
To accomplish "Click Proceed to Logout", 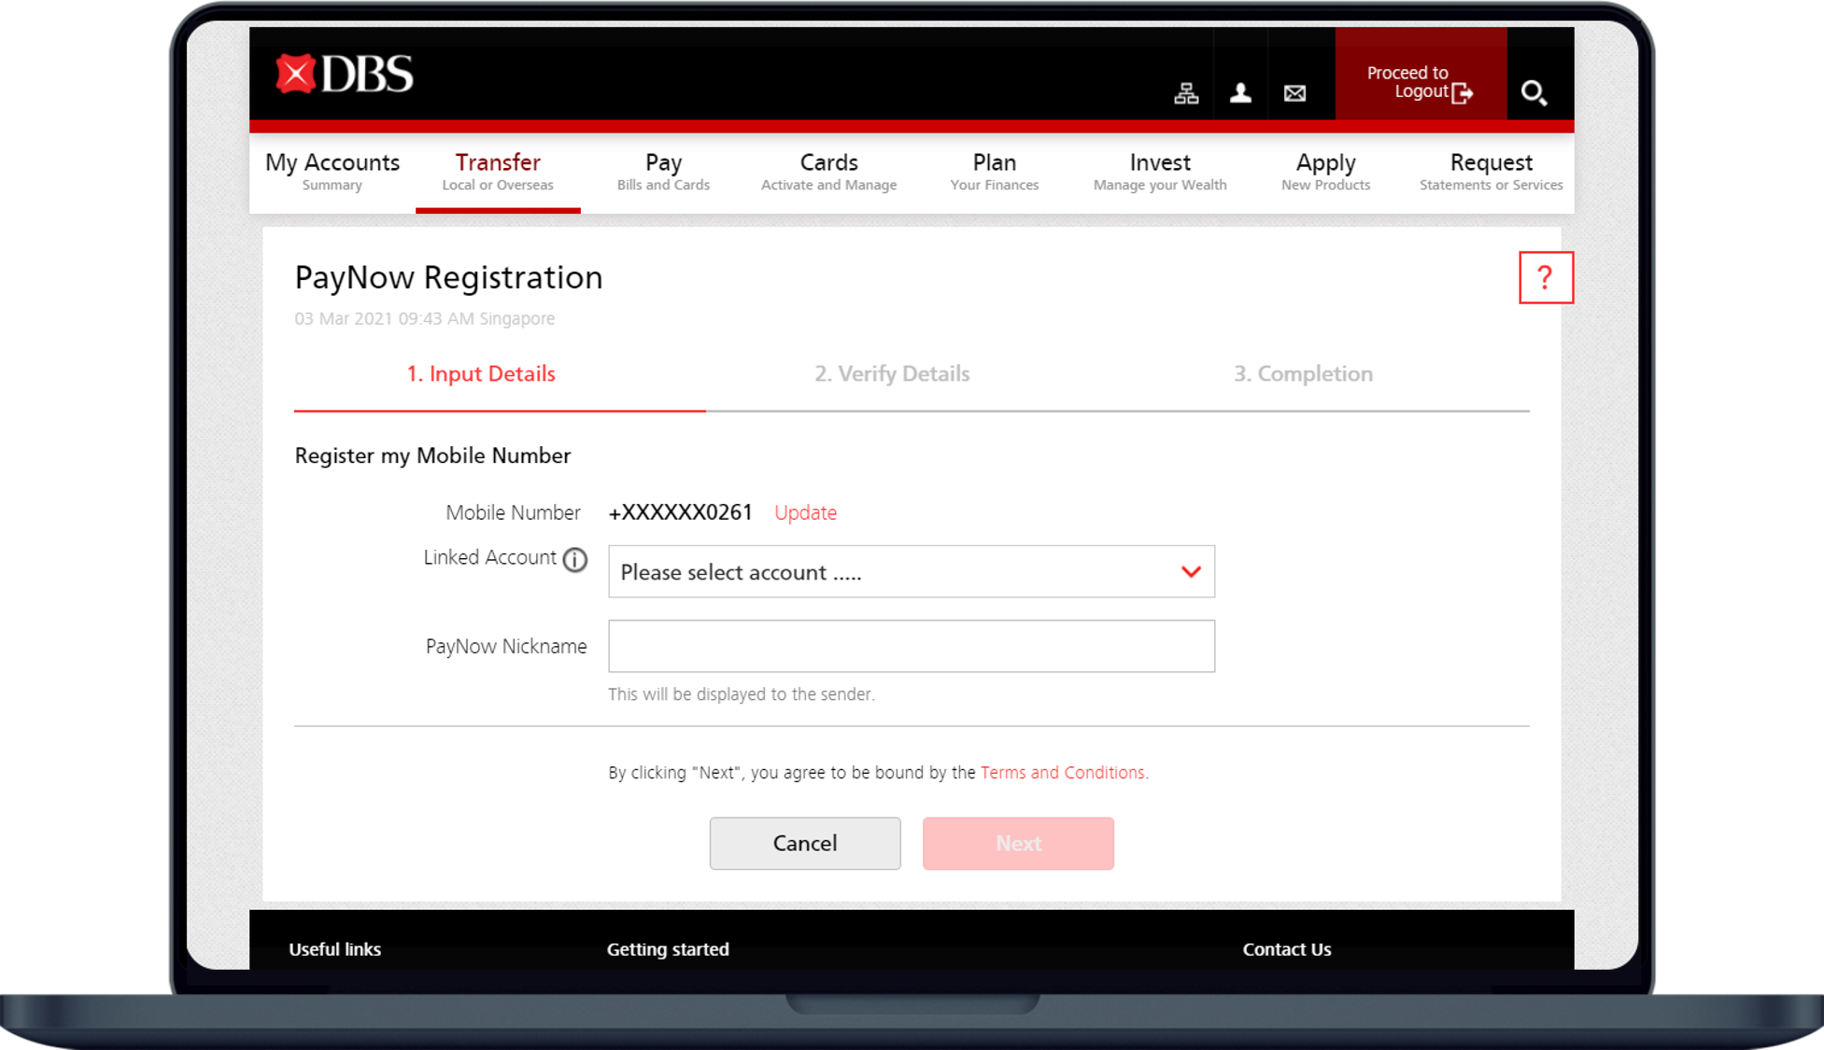I will [x=1420, y=82].
